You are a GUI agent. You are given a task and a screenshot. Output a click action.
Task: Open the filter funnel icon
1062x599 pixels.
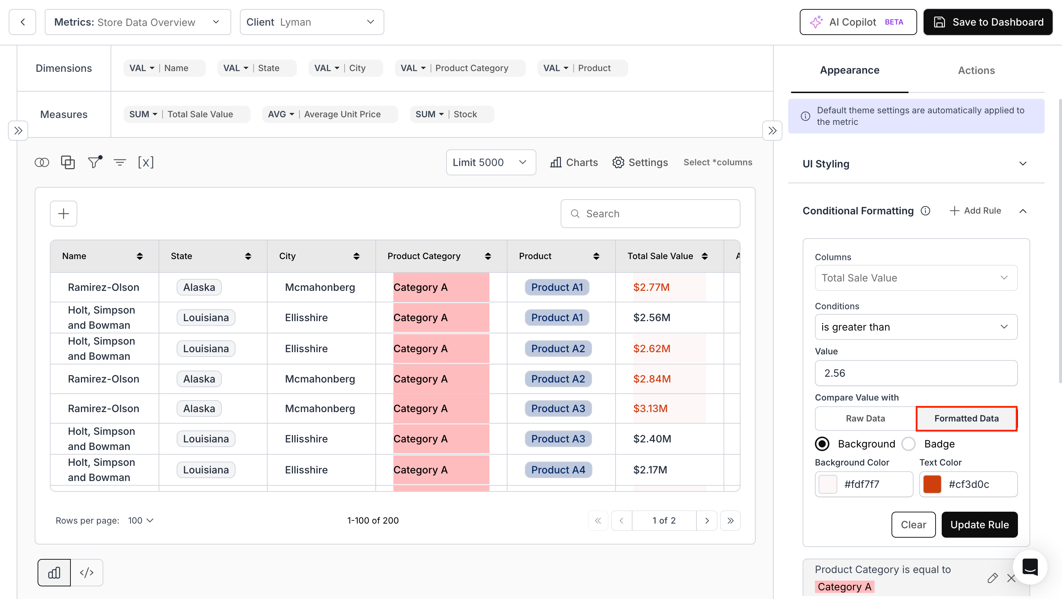(x=94, y=162)
